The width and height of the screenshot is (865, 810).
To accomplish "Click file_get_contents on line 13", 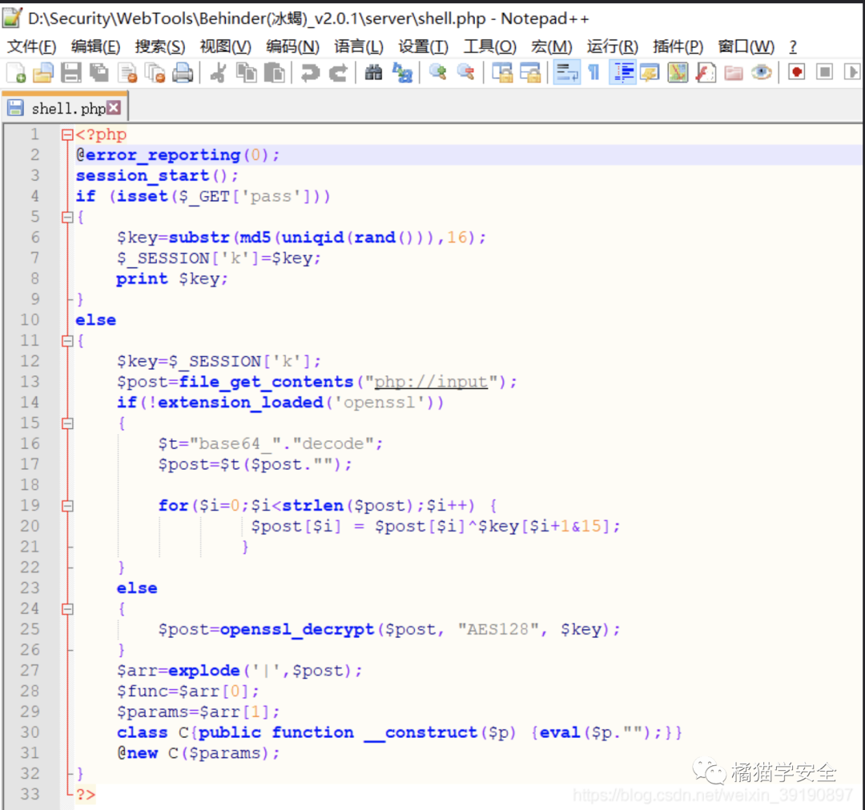I will click(266, 382).
